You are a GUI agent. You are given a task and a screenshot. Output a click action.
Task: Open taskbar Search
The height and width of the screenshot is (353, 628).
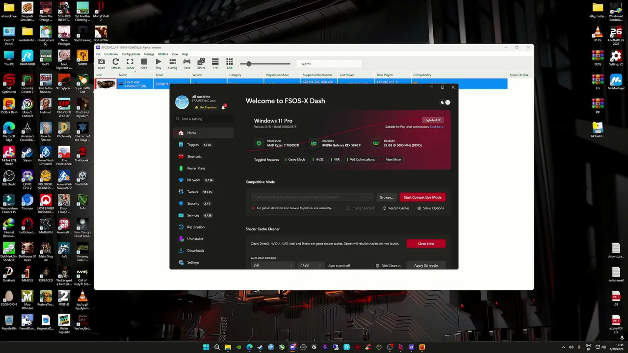pyautogui.click(x=217, y=347)
